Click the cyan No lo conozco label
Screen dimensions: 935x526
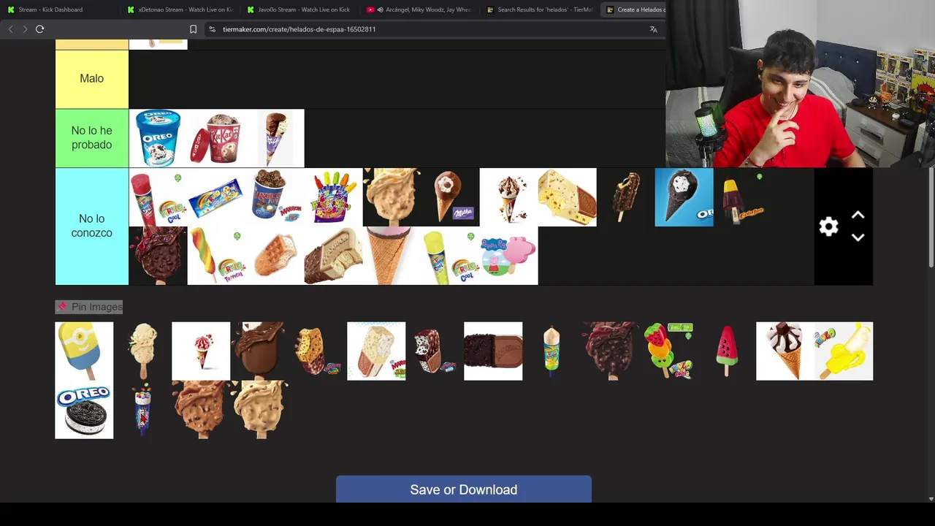click(92, 226)
